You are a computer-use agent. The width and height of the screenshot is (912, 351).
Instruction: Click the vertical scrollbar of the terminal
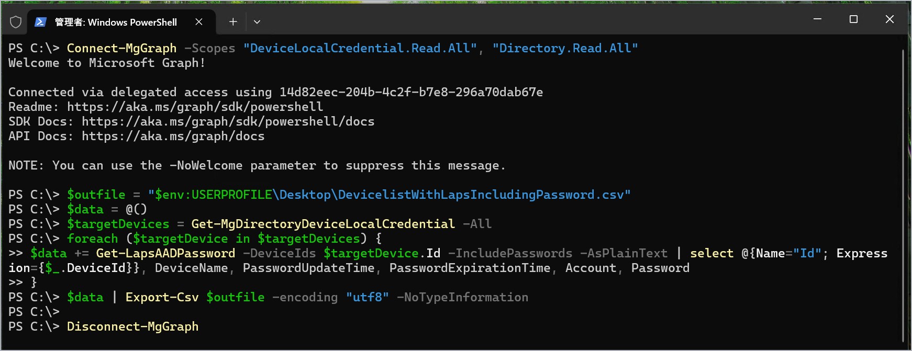coord(903,194)
